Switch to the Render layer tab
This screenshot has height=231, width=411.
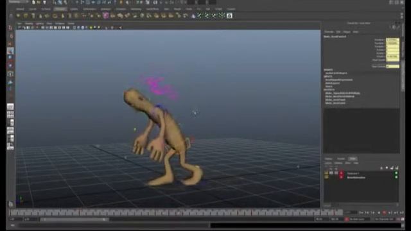[x=341, y=158]
